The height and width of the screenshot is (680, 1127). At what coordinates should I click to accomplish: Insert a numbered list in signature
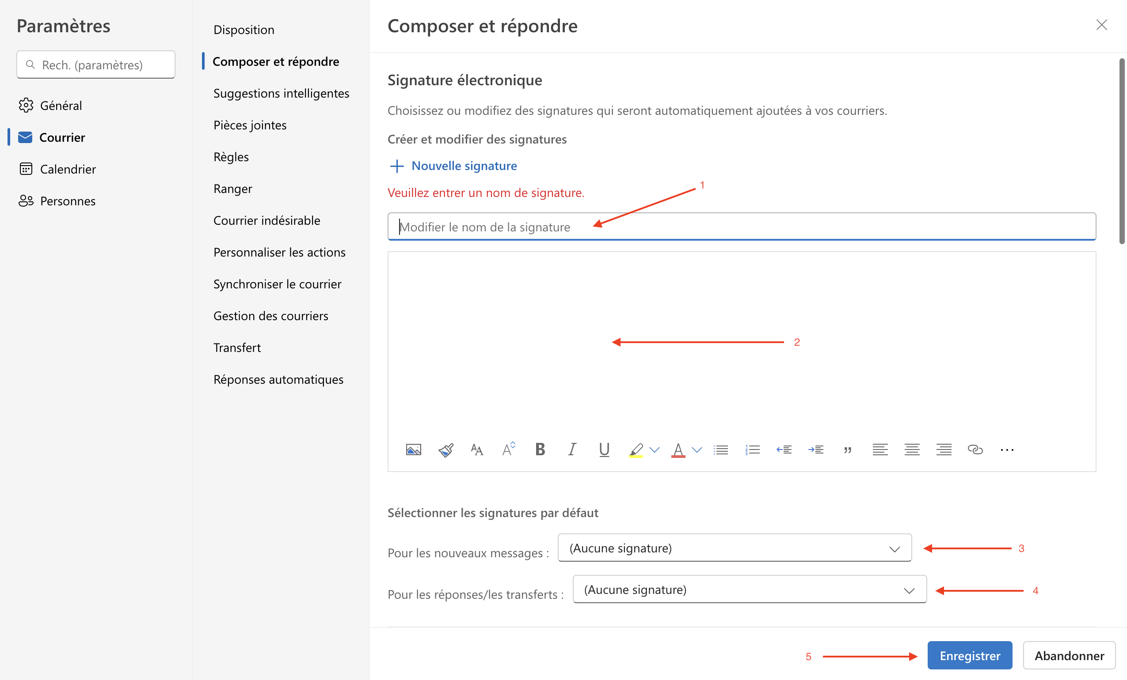pyautogui.click(x=752, y=450)
